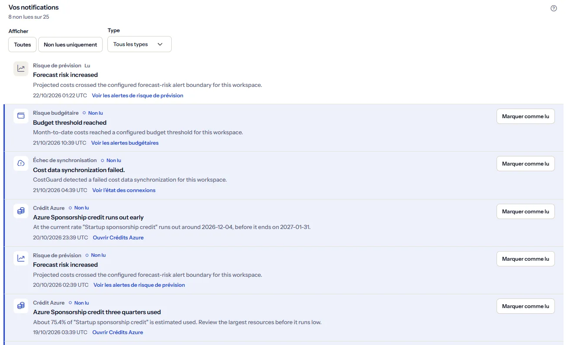Viewport: 567px width, 345px height.
Task: Filter to Non lues uniquement
Action: click(70, 44)
